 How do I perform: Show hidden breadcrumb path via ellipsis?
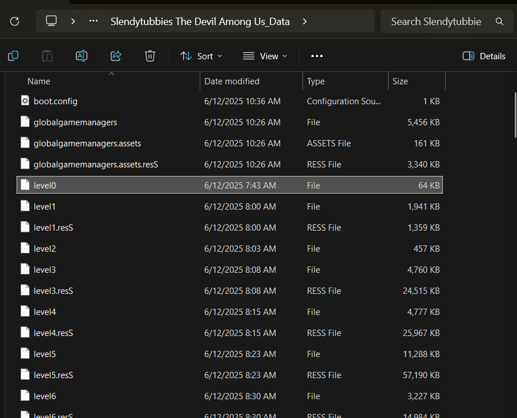(94, 22)
